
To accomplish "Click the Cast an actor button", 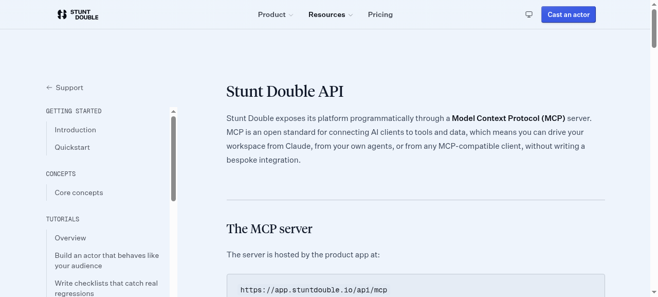I will tap(569, 14).
